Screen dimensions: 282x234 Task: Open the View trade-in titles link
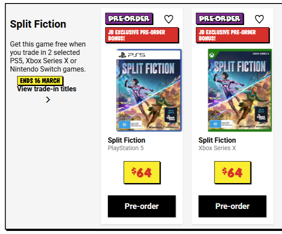(46, 89)
